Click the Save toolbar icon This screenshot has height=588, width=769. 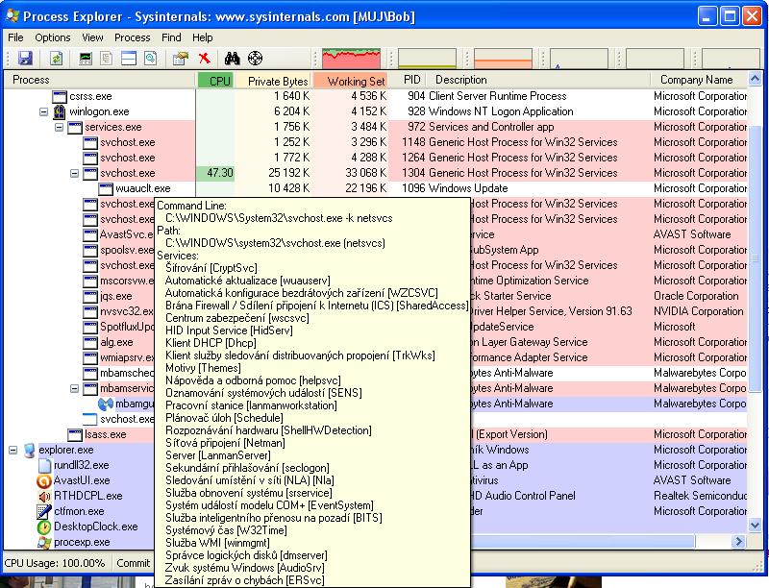click(25, 59)
